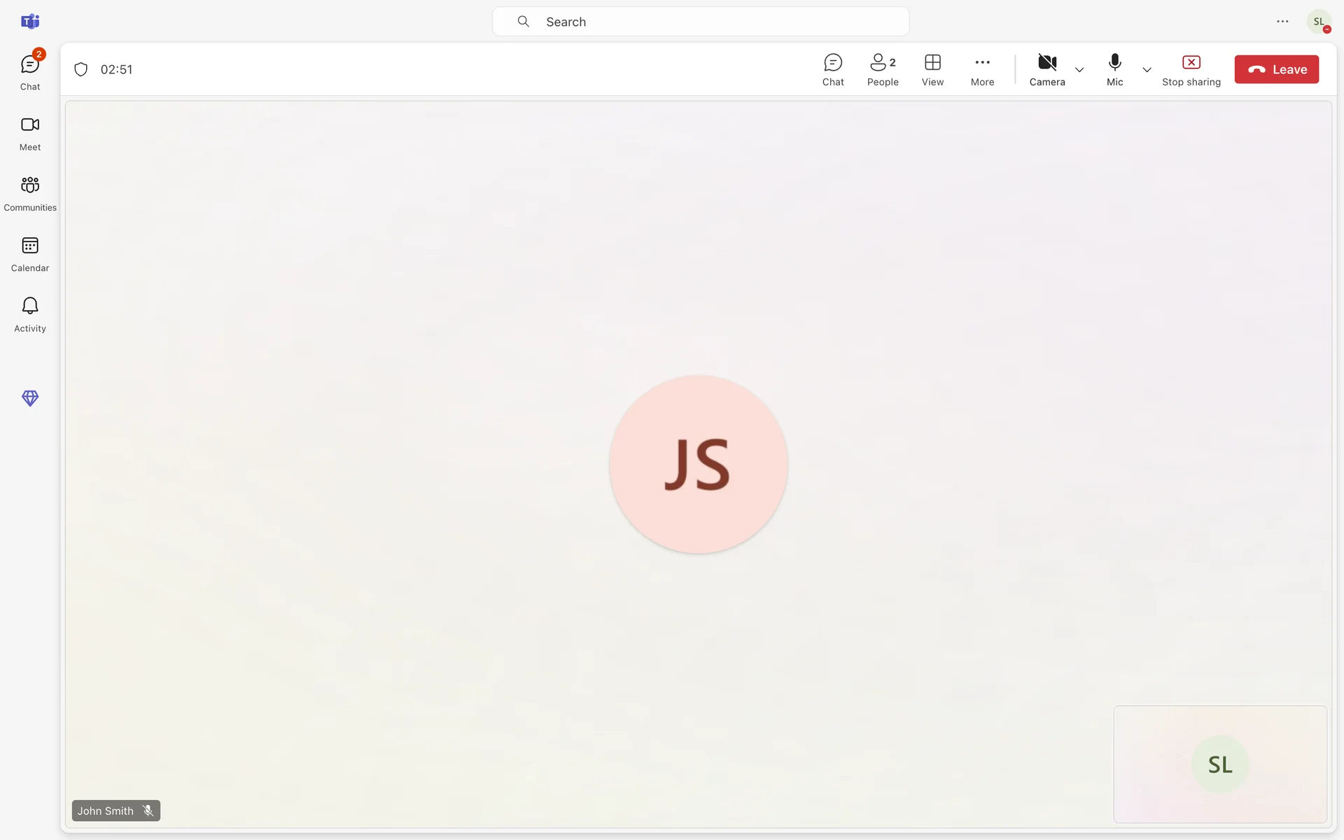Mute the Mic
Image resolution: width=1344 pixels, height=840 pixels.
[x=1114, y=69]
